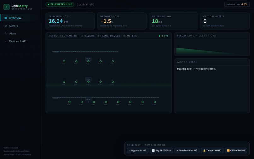Select meter node M-202 on Feeder B

(82, 102)
